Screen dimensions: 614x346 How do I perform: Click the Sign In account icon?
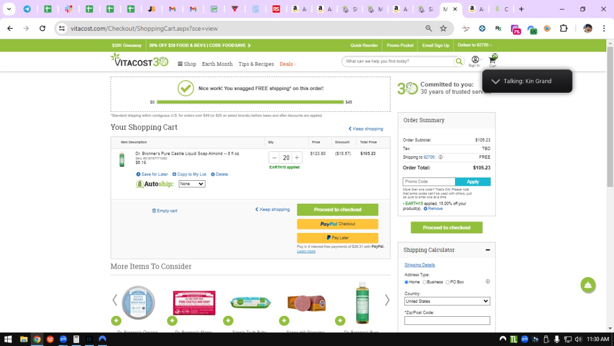475,61
